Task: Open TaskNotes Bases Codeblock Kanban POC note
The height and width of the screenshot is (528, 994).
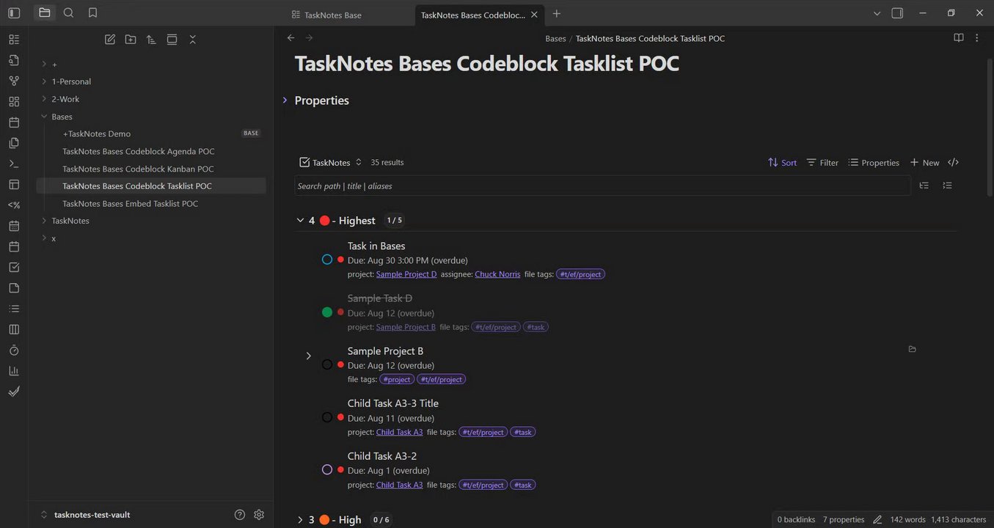Action: (x=138, y=169)
